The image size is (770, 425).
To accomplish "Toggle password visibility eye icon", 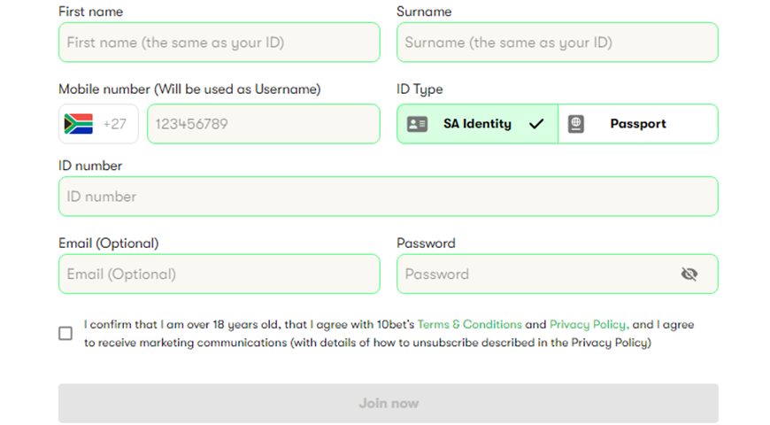I will coord(689,274).
